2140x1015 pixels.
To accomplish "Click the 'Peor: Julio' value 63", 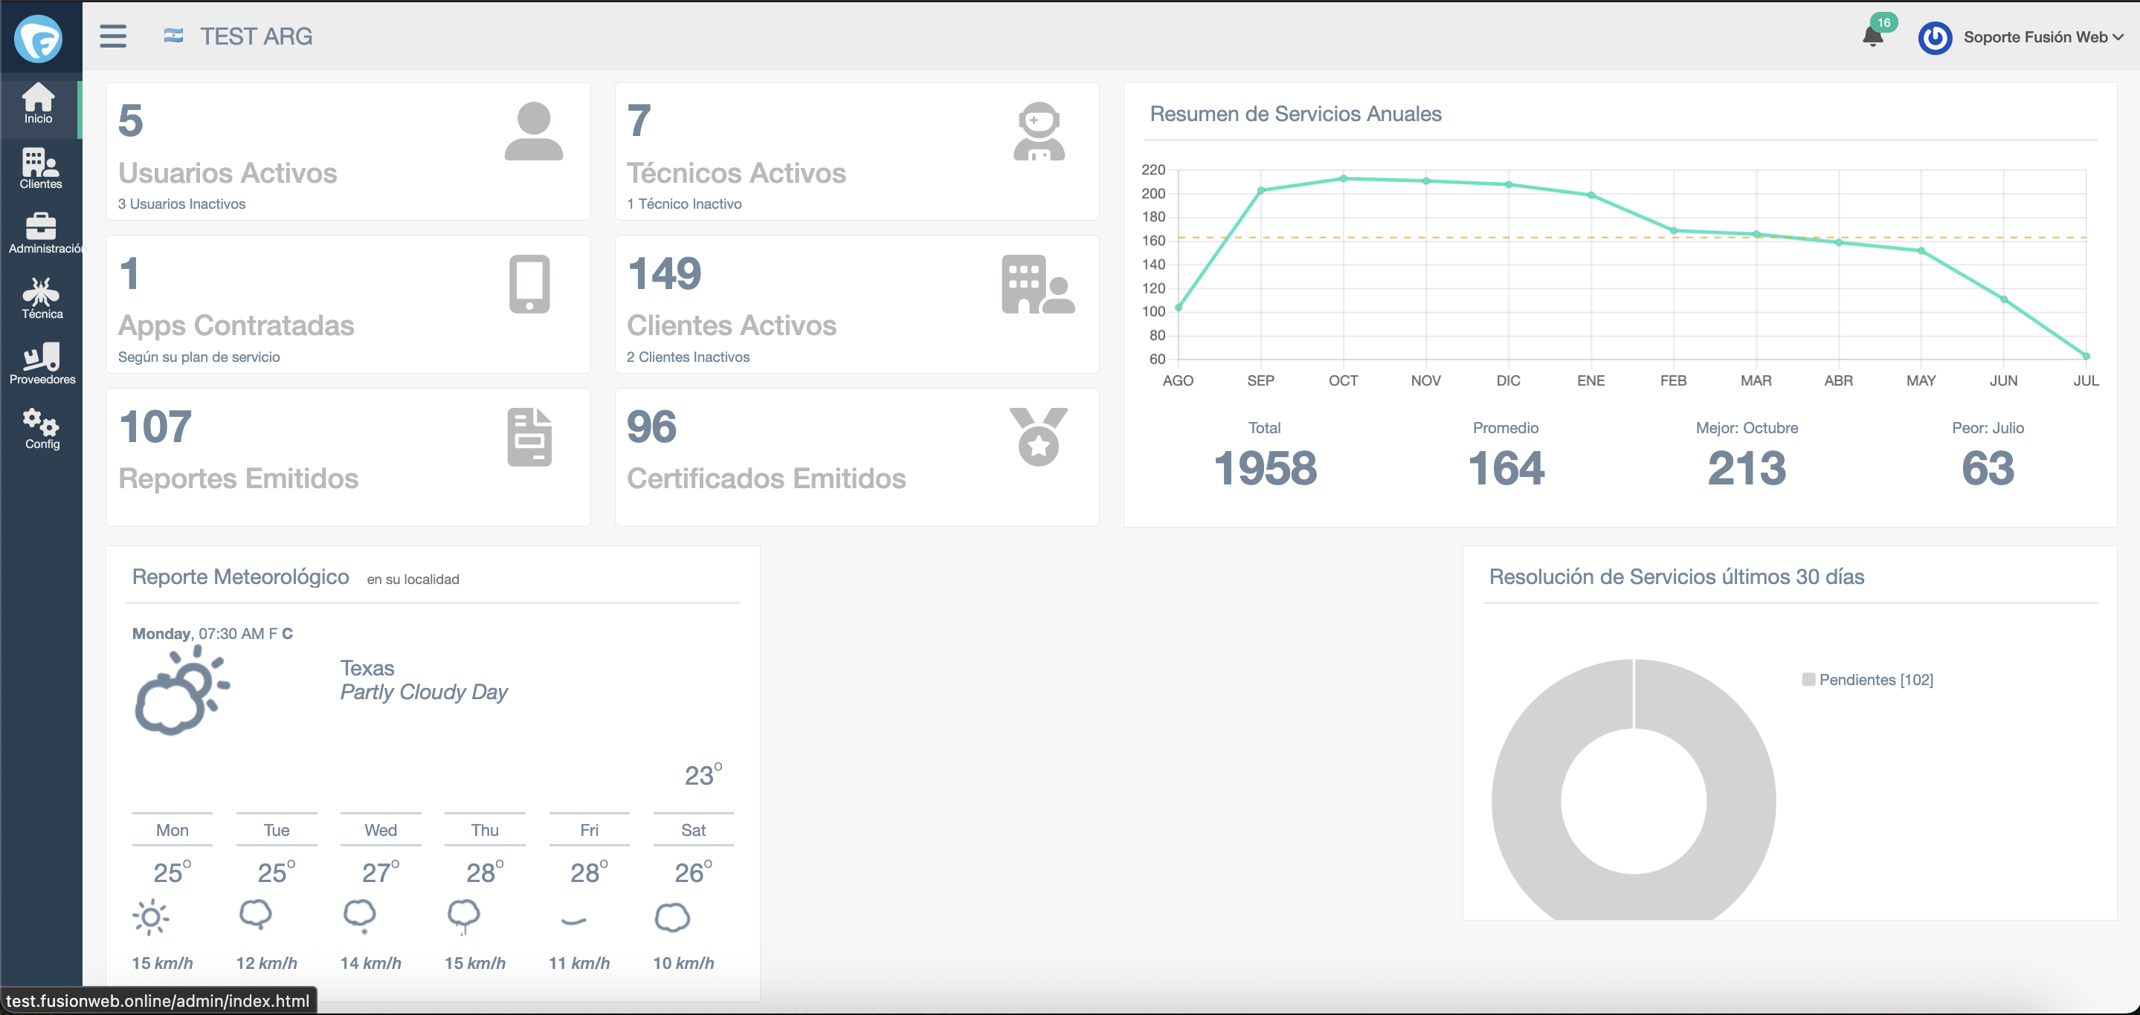I will [x=1987, y=468].
